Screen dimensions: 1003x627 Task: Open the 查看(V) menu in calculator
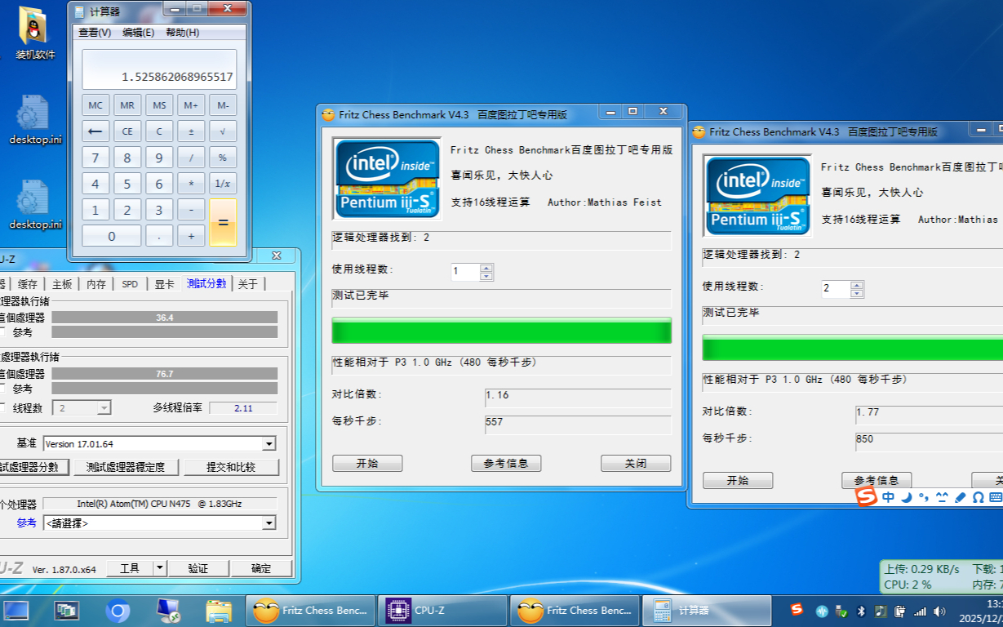95,33
